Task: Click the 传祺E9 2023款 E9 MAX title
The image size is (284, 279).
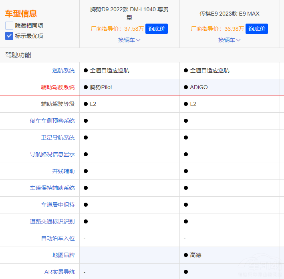Action: (230, 14)
